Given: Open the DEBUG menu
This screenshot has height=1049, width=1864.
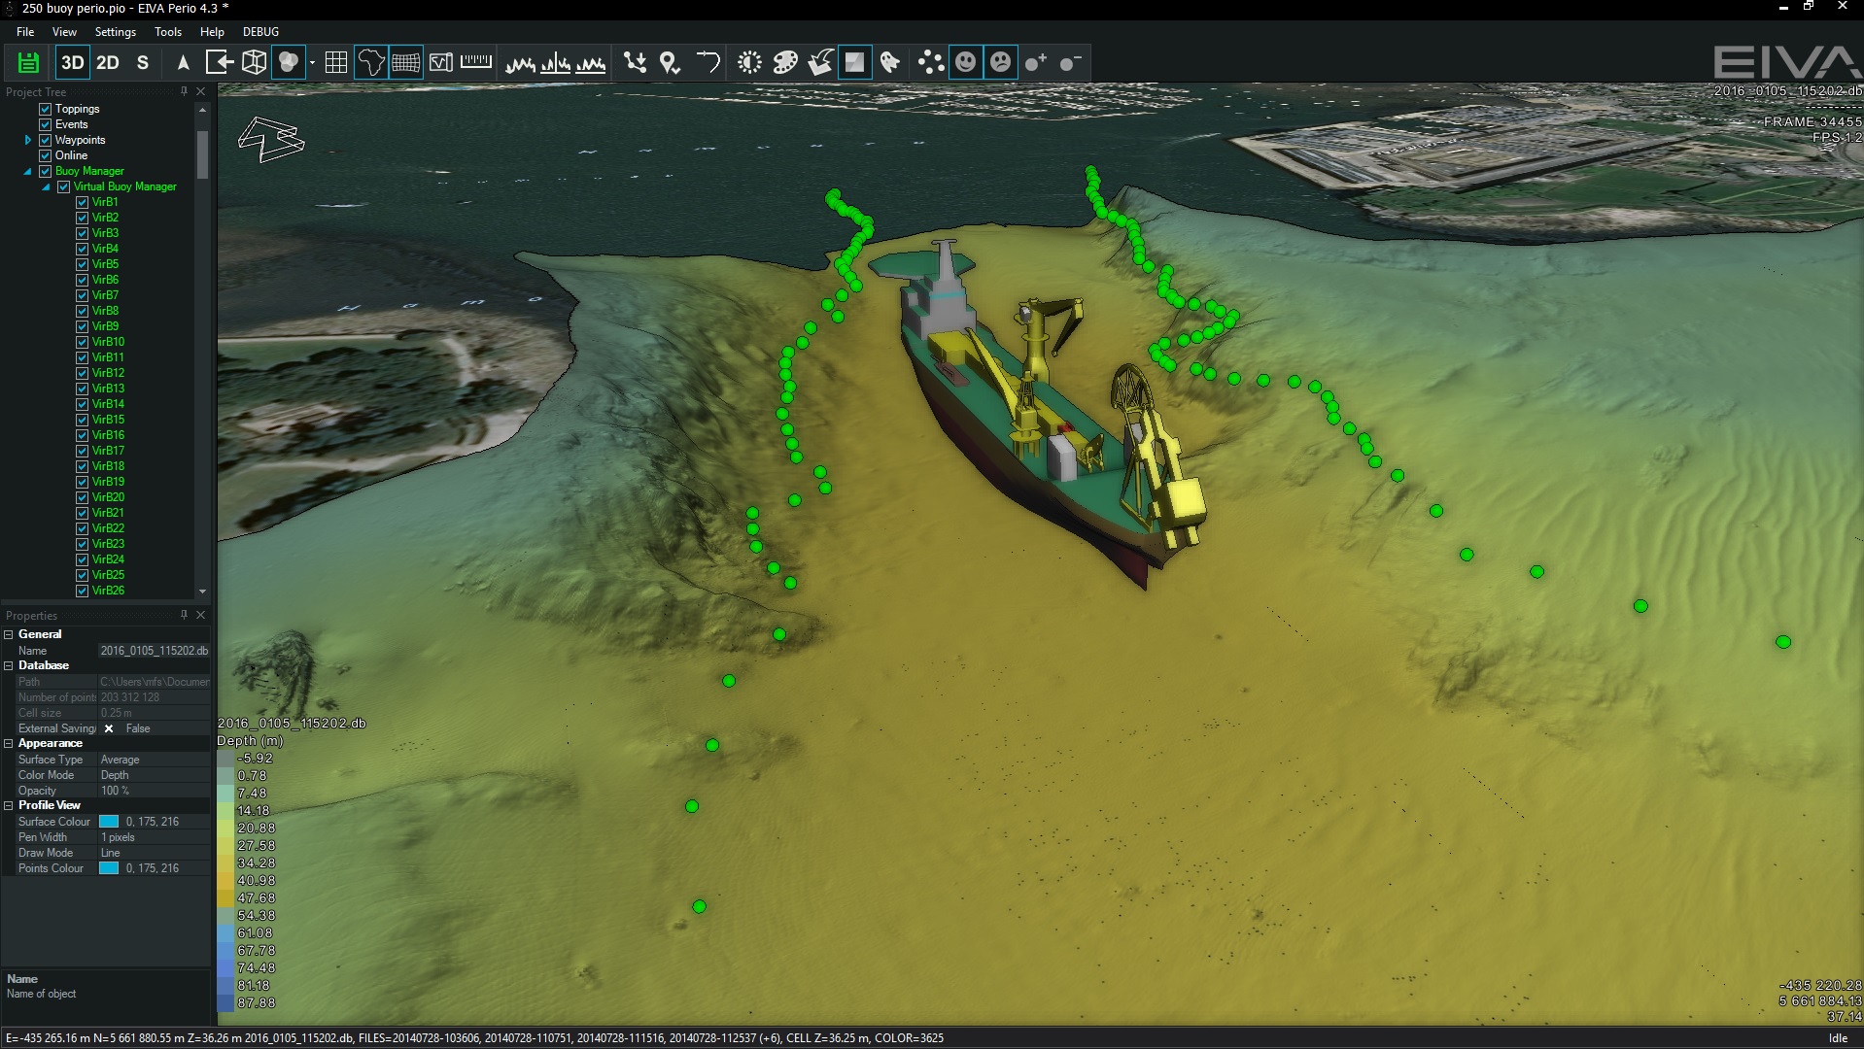Looking at the screenshot, I should [259, 32].
